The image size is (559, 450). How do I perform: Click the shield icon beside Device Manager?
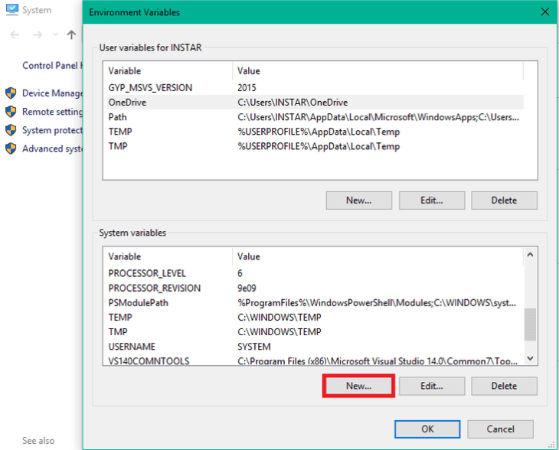pos(11,93)
